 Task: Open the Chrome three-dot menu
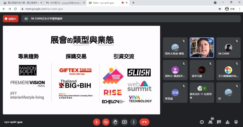point(240,9)
